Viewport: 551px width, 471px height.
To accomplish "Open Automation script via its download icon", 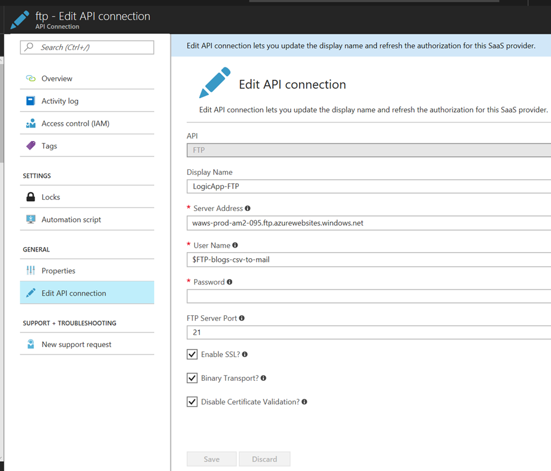I will pos(31,220).
